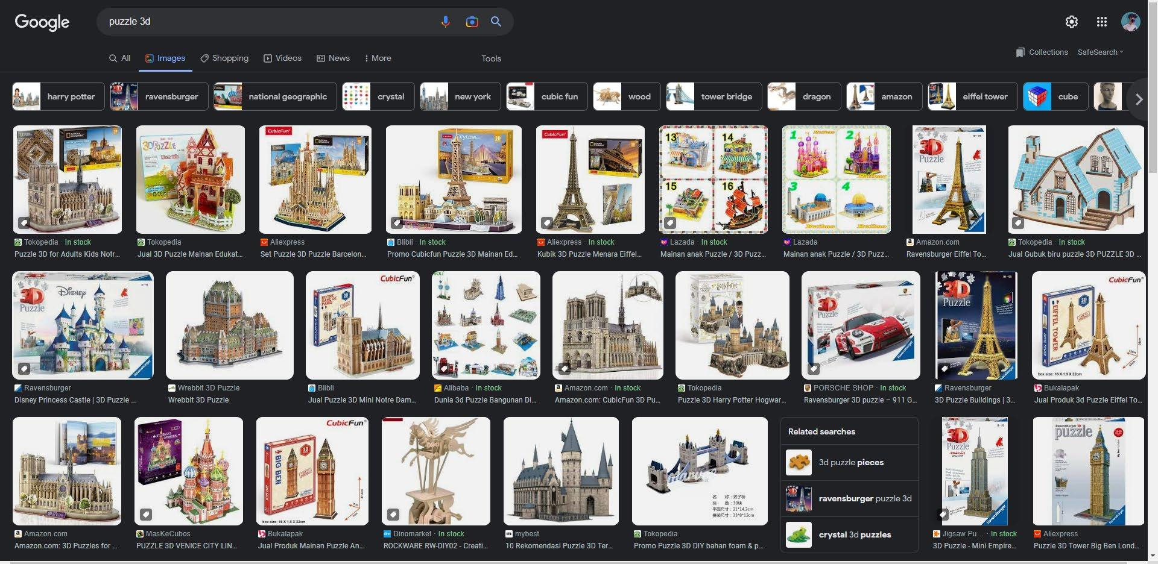Viewport: 1158px width, 564px height.
Task: Open the blue cottage puzzle thumbnail
Action: [1076, 180]
